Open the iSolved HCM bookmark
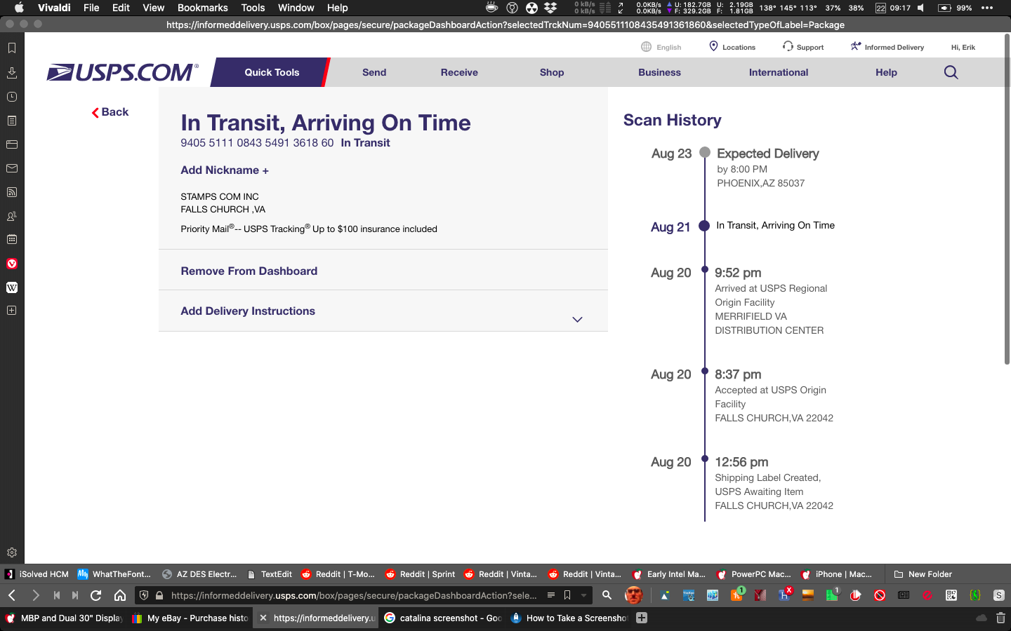Image resolution: width=1011 pixels, height=631 pixels. click(x=37, y=574)
